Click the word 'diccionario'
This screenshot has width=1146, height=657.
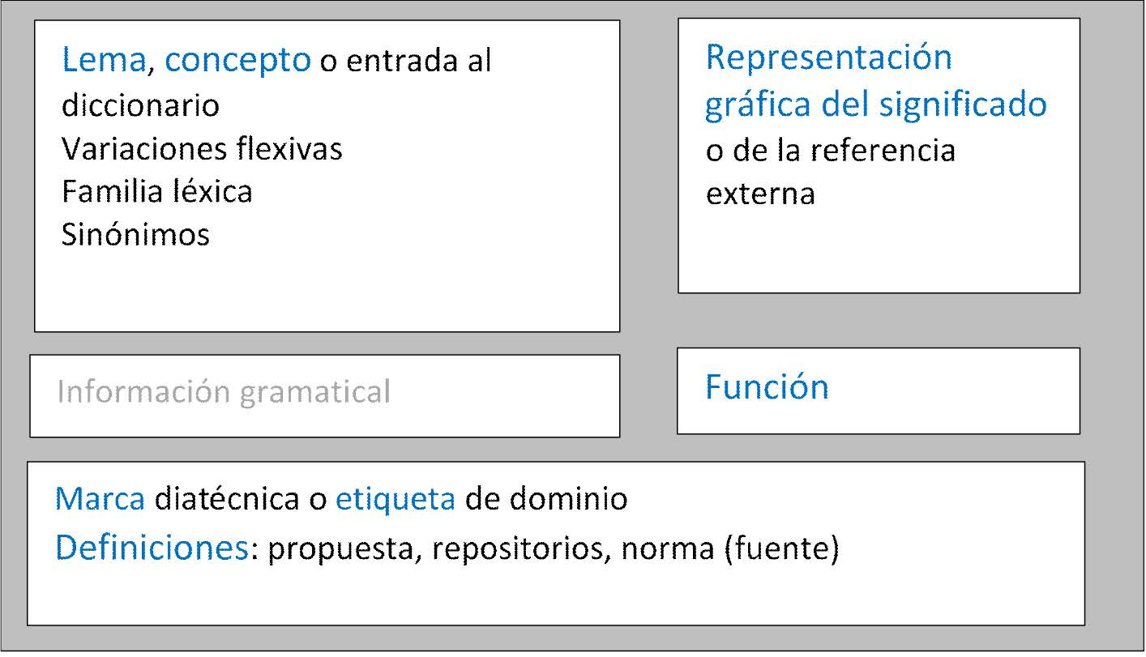(x=140, y=105)
